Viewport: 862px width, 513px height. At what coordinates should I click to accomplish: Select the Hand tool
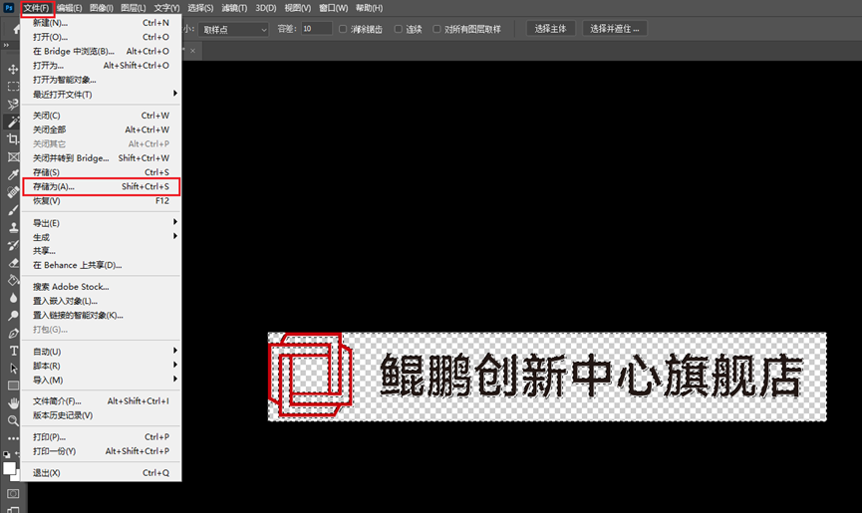(x=13, y=403)
